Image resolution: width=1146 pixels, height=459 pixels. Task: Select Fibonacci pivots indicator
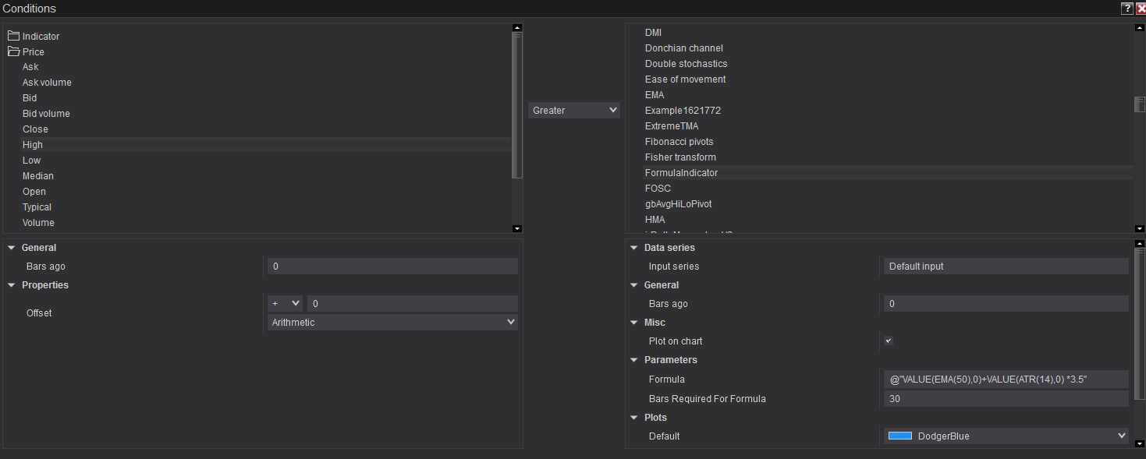(679, 142)
